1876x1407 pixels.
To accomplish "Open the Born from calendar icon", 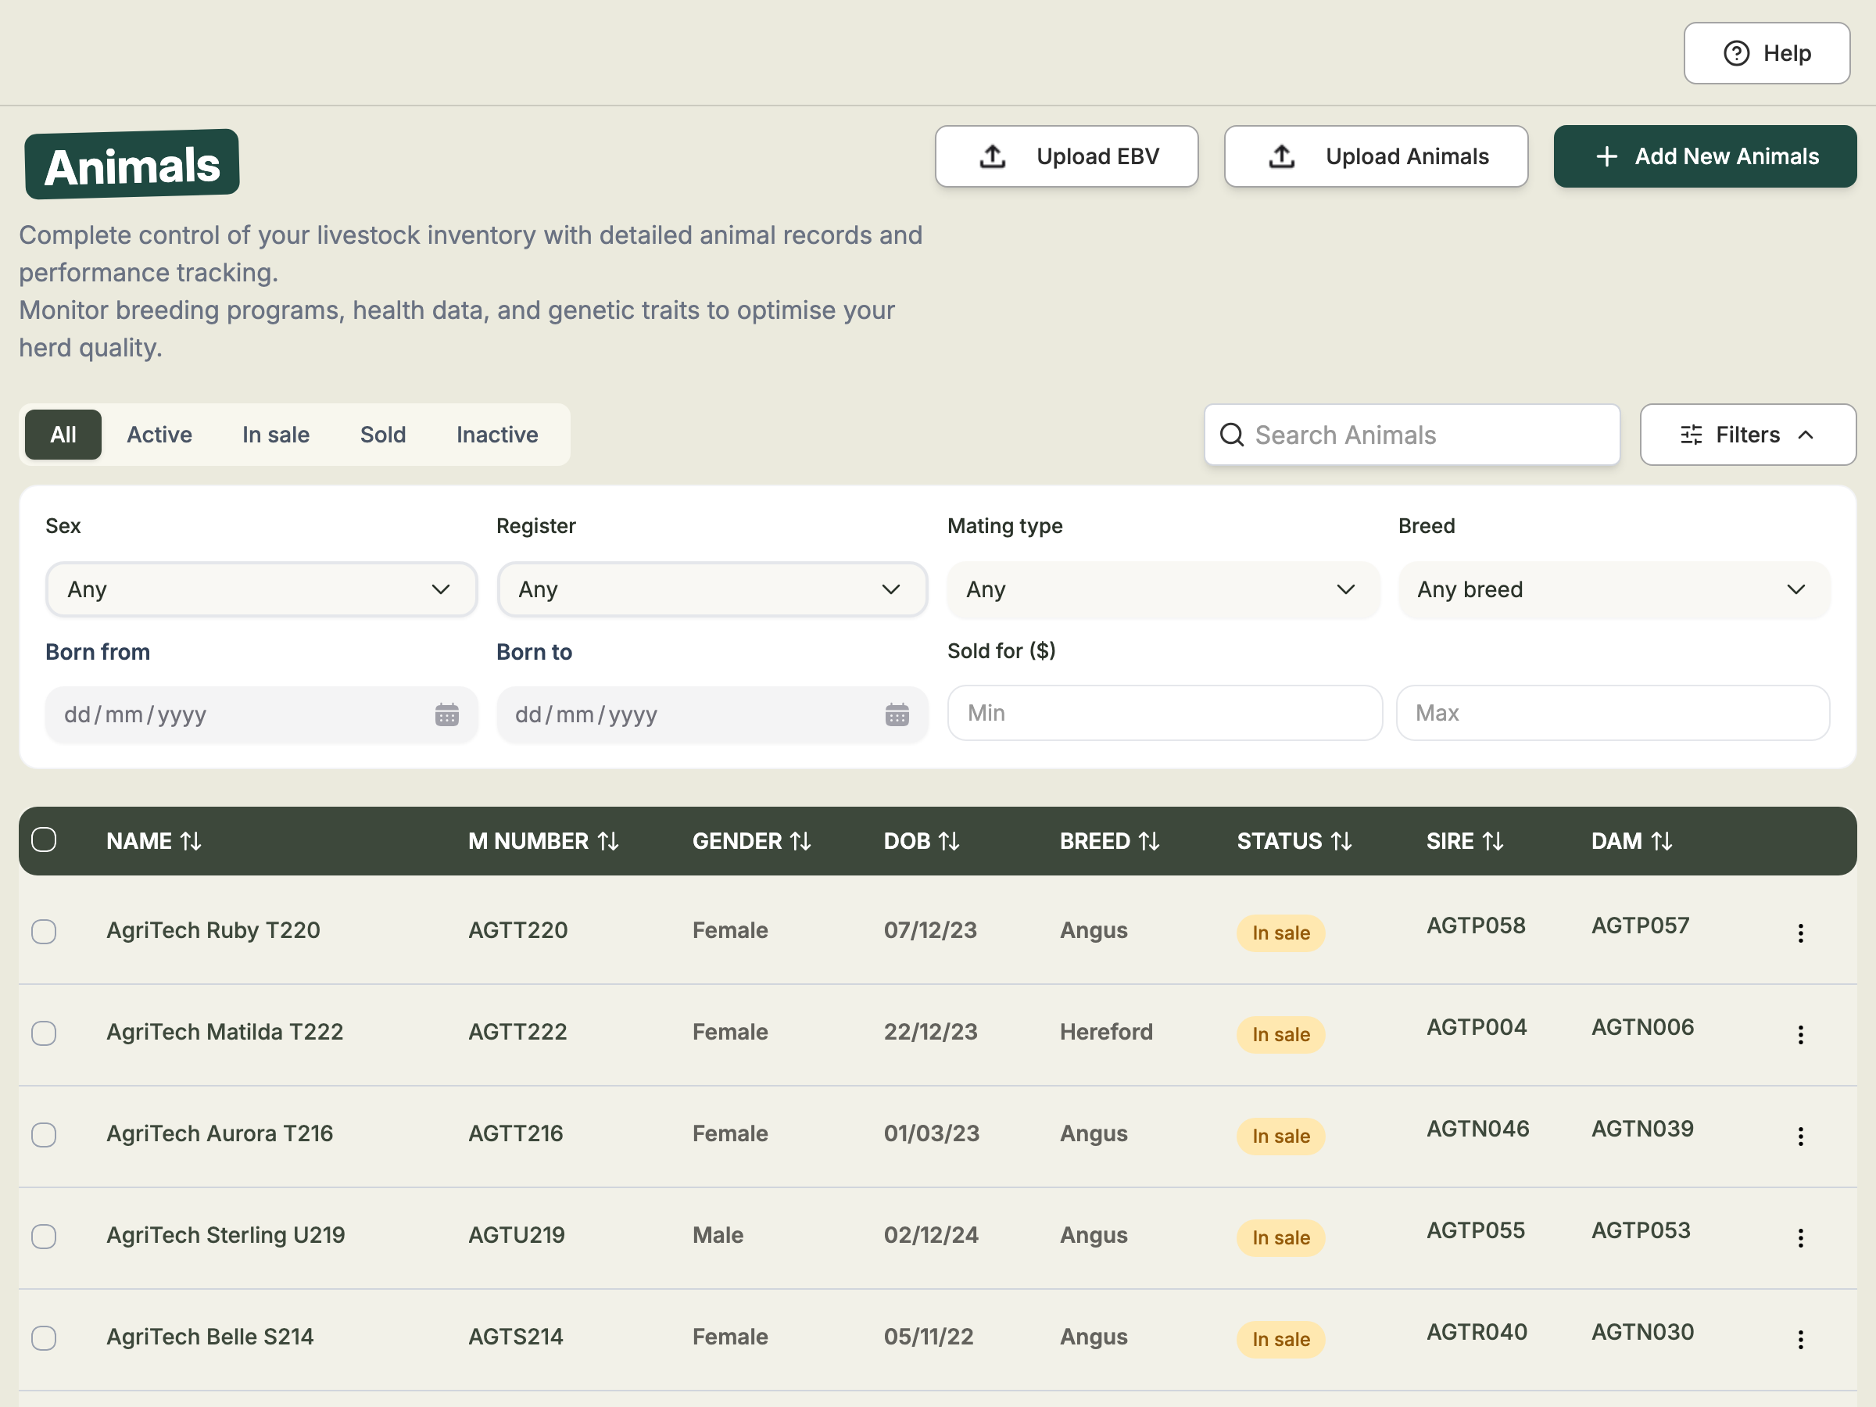I will click(x=447, y=715).
